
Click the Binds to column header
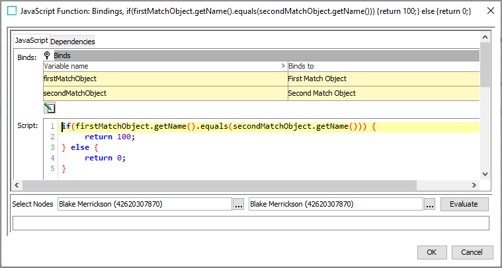[x=384, y=66]
